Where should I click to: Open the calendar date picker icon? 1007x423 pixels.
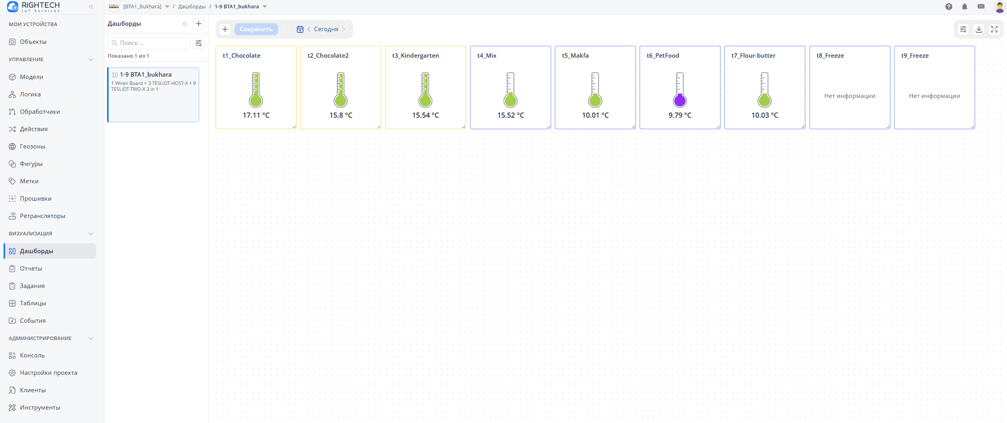click(x=300, y=29)
